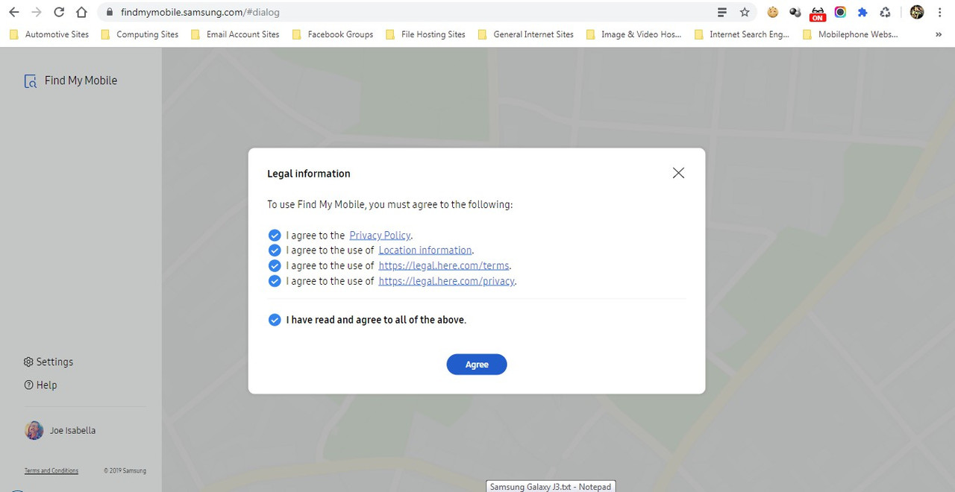
Task: Click the Find My Mobile logo icon
Action: pyautogui.click(x=31, y=81)
